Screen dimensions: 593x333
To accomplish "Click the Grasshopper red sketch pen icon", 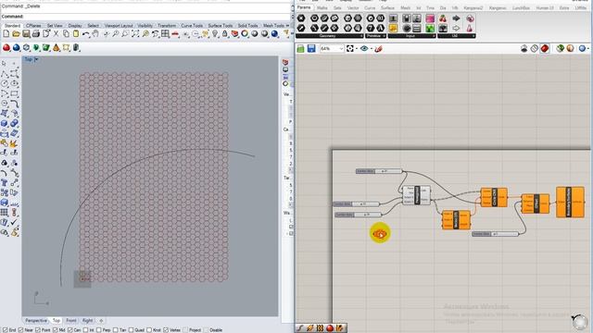I will [378, 49].
